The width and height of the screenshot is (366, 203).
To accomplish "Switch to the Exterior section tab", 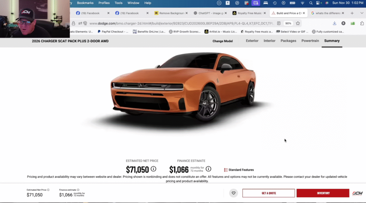I will (x=252, y=41).
